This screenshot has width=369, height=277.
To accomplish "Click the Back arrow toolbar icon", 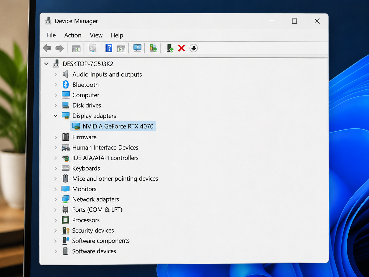I will (x=47, y=48).
